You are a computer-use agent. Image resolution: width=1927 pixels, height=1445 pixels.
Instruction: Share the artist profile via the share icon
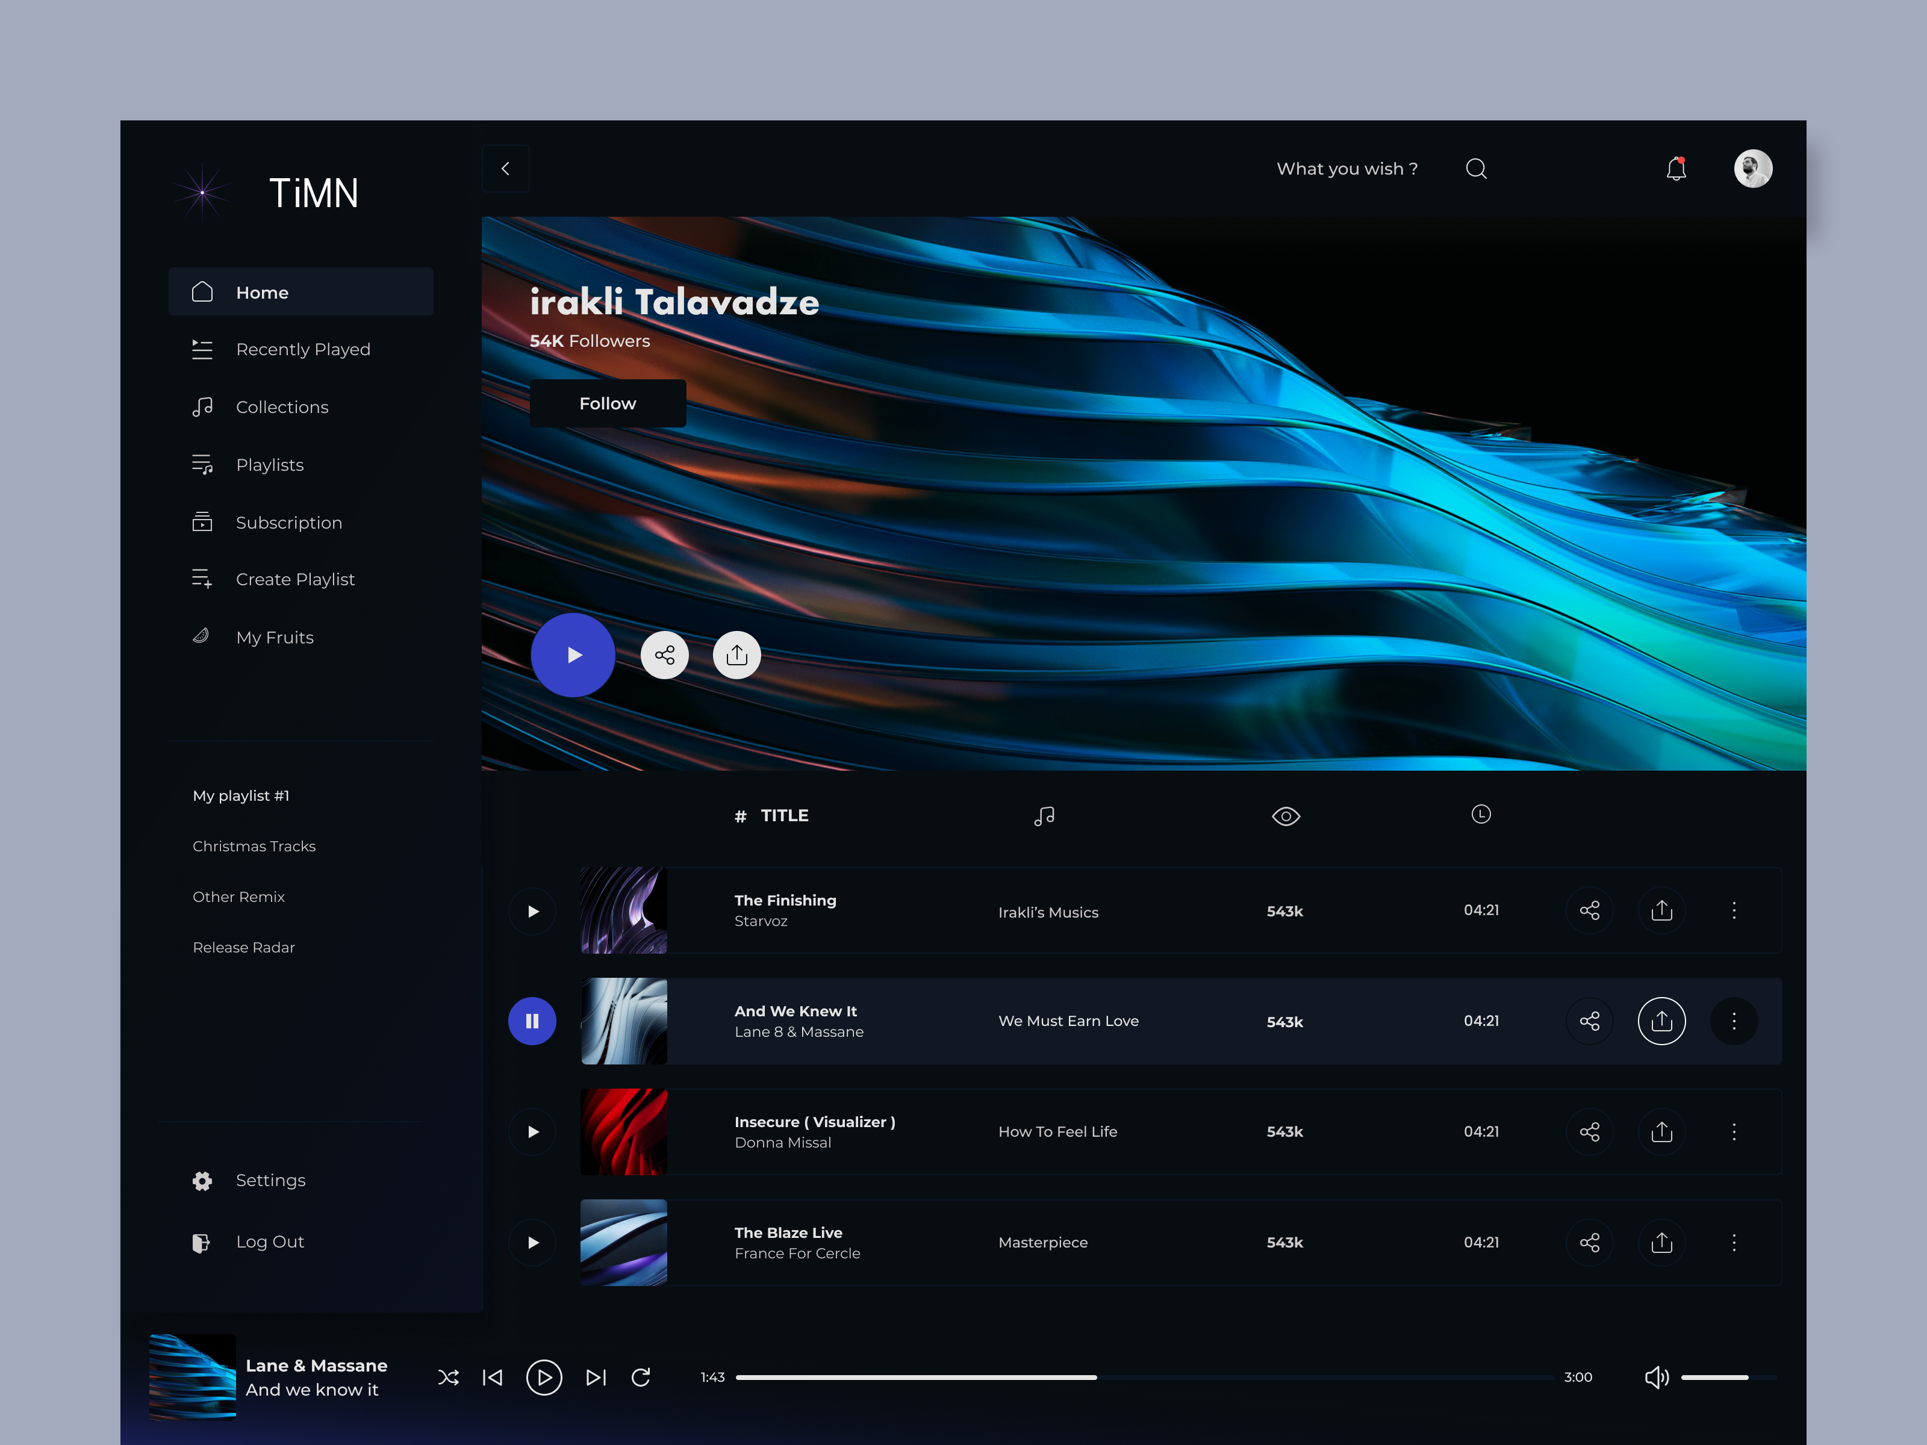tap(665, 654)
